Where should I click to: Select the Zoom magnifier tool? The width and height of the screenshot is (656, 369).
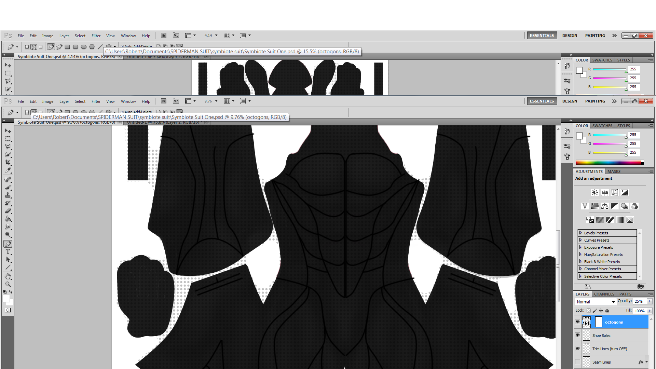[x=8, y=284]
